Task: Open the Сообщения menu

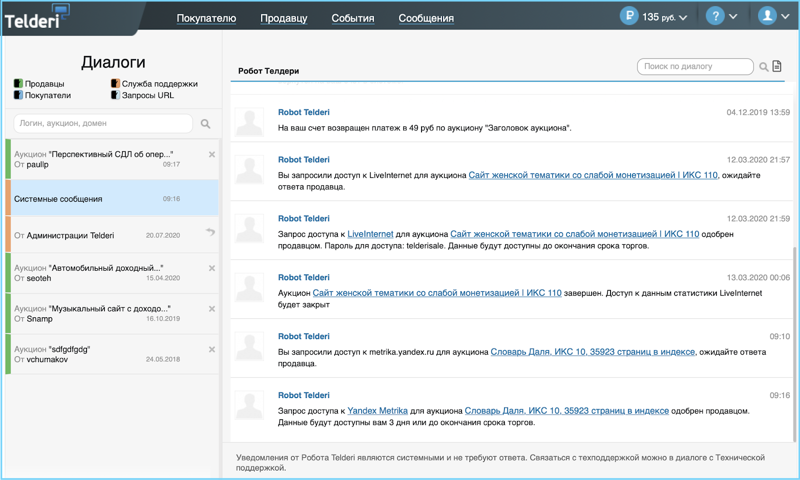Action: point(426,18)
